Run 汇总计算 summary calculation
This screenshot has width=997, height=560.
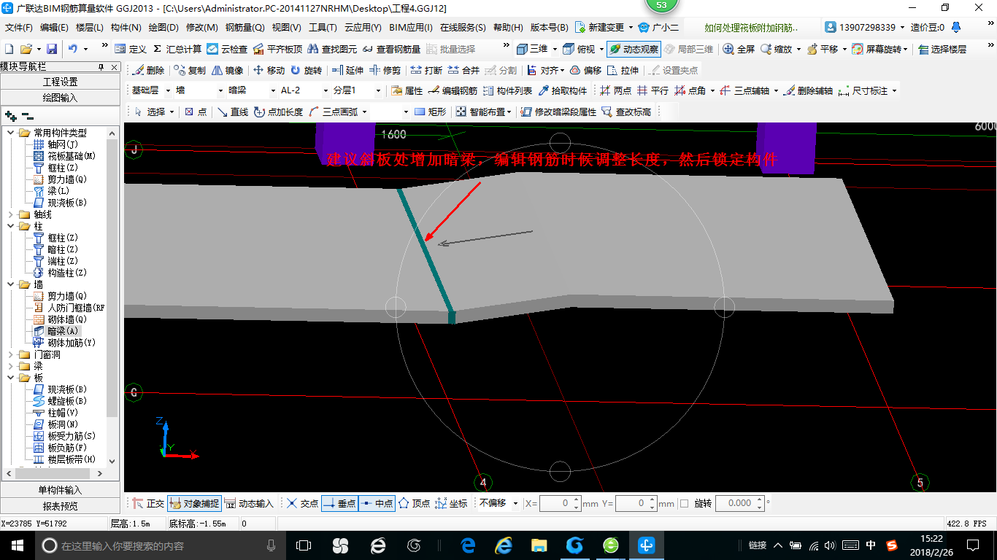[x=177, y=49]
